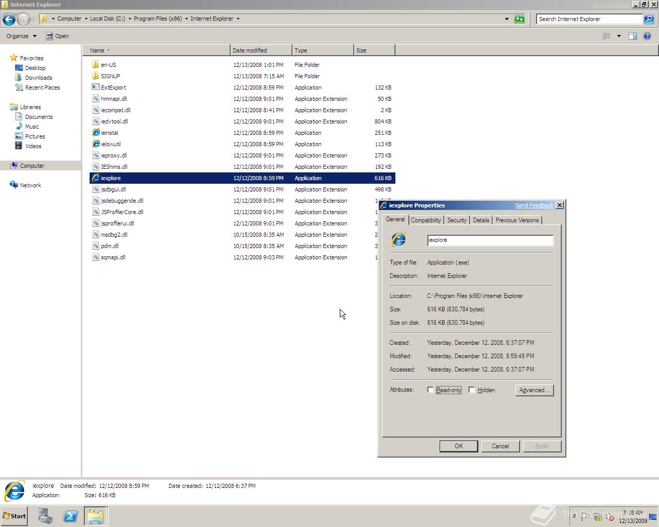This screenshot has width=659, height=527.
Task: Click the Change your view icon
Action: (606, 36)
